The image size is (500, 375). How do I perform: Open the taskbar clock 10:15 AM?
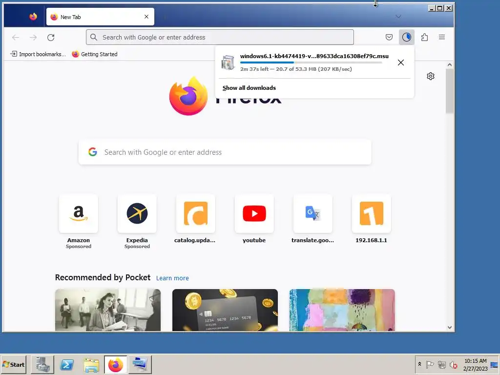pyautogui.click(x=475, y=364)
